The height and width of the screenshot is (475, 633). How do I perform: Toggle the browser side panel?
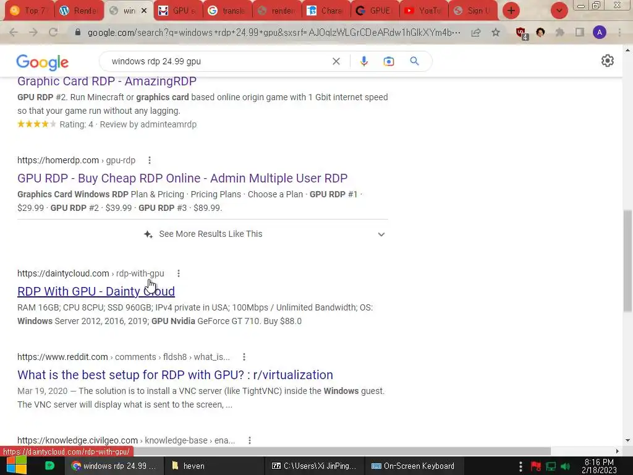(580, 32)
